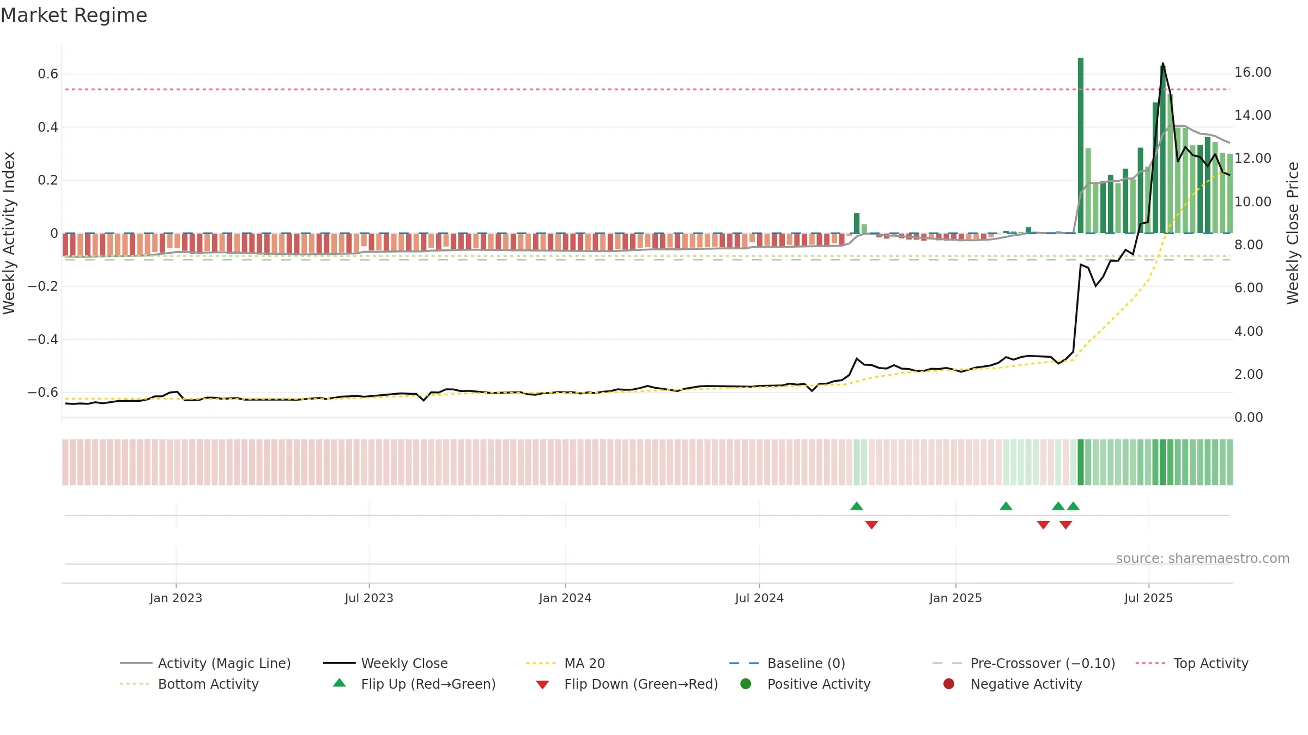
Task: Select the rightmost red Flip Down triangle marker
Action: pos(1066,525)
